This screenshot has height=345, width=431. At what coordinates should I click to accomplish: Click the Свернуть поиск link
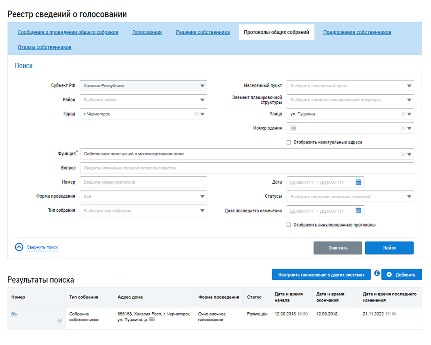pos(42,247)
